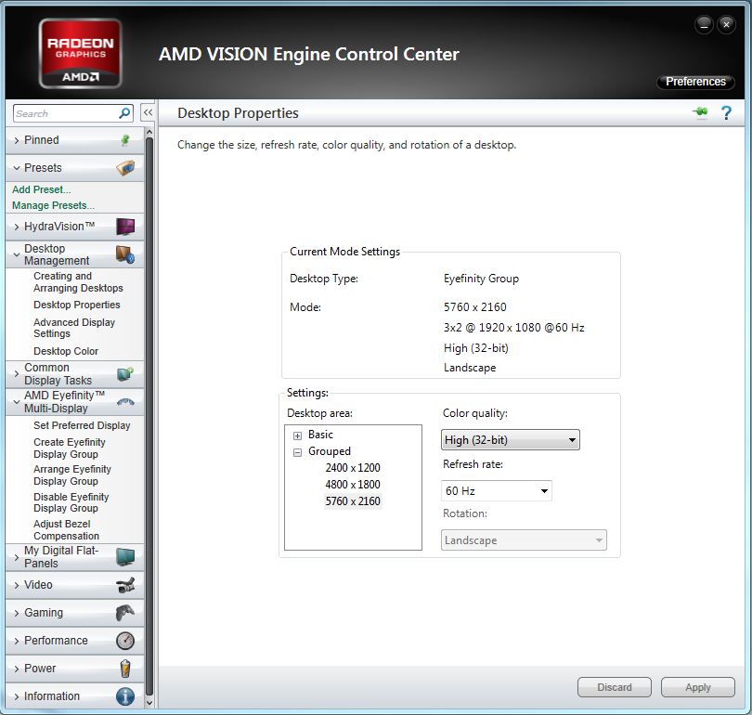Click the AMD Eyefinity Multi-Display icon
This screenshot has width=752, height=715.
click(125, 402)
